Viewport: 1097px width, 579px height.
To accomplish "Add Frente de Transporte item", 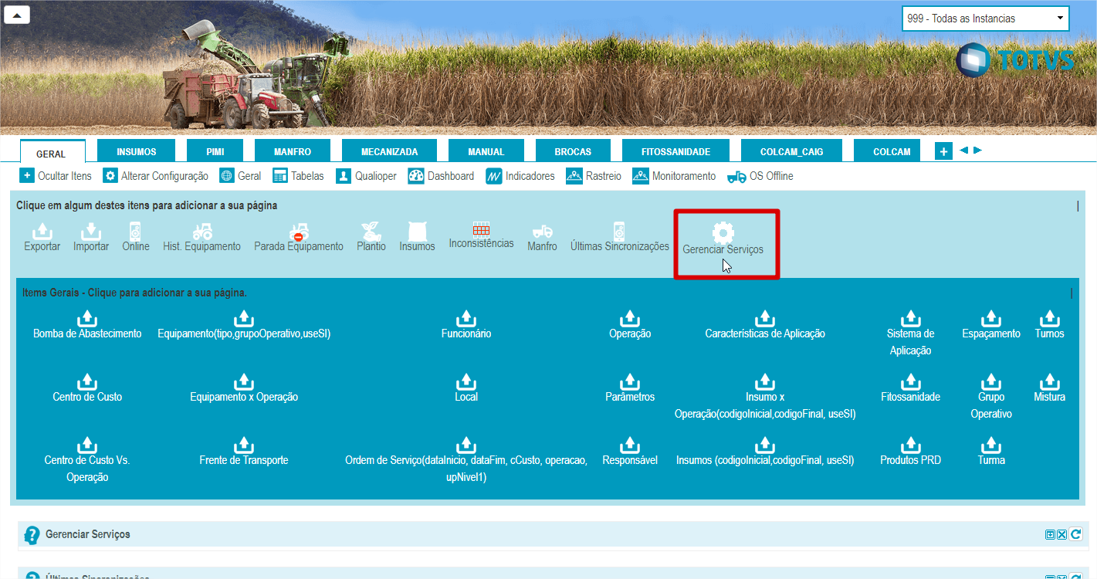I will [x=244, y=451].
